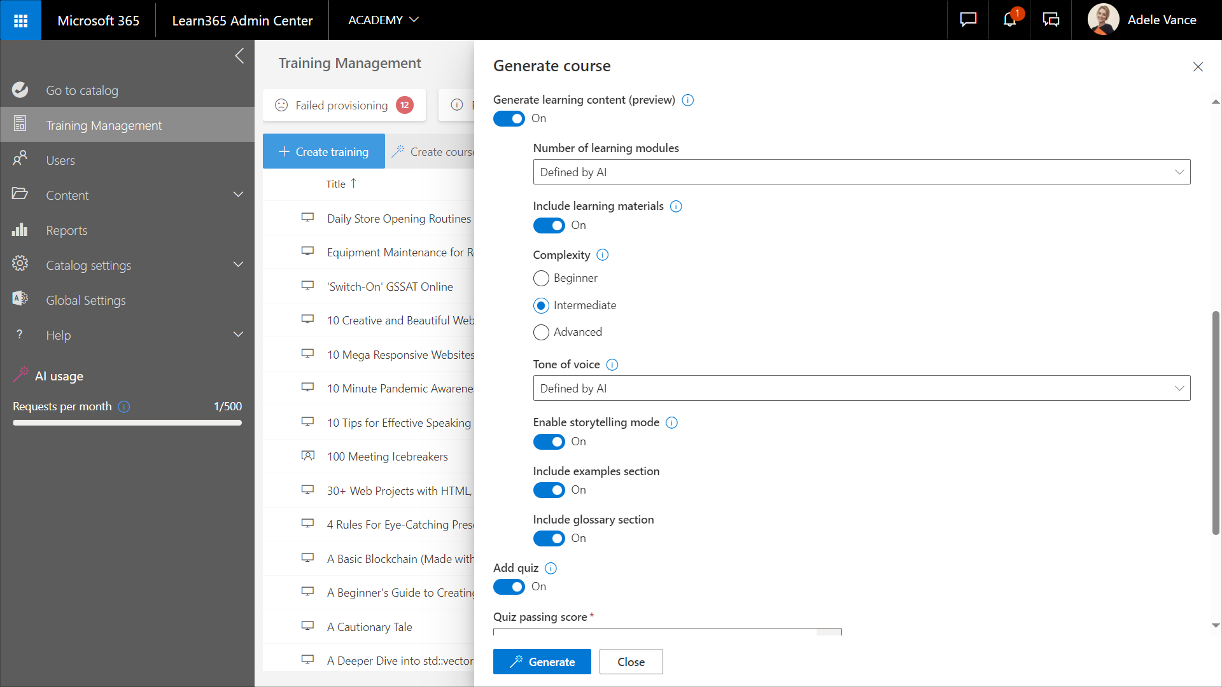The width and height of the screenshot is (1222, 687).
Task: Click the Quiz passing score input field
Action: 654,632
